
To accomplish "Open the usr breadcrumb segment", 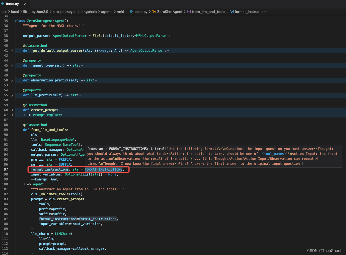I will point(4,12).
